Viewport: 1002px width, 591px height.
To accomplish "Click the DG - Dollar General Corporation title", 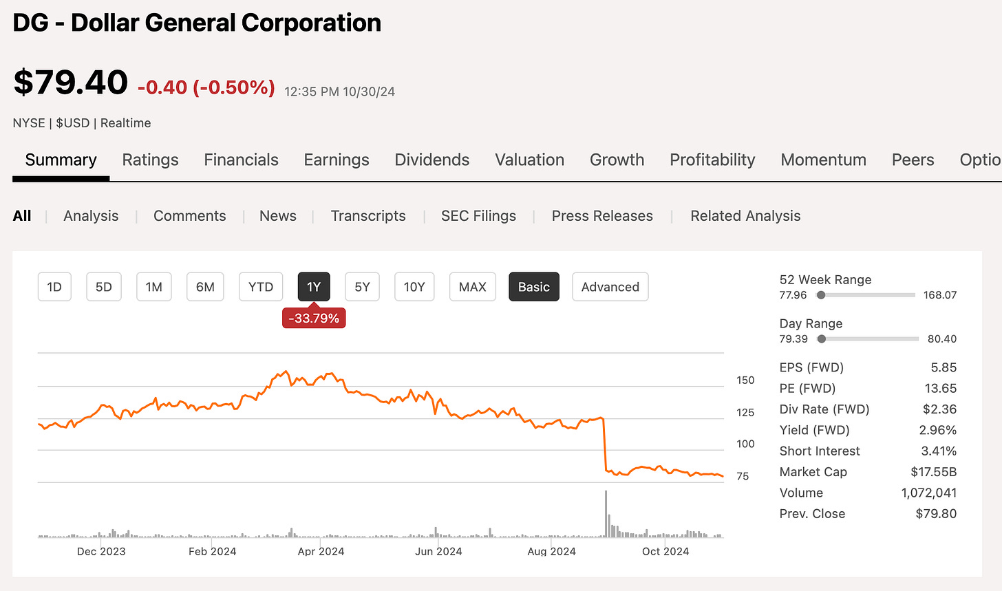I will pyautogui.click(x=197, y=23).
